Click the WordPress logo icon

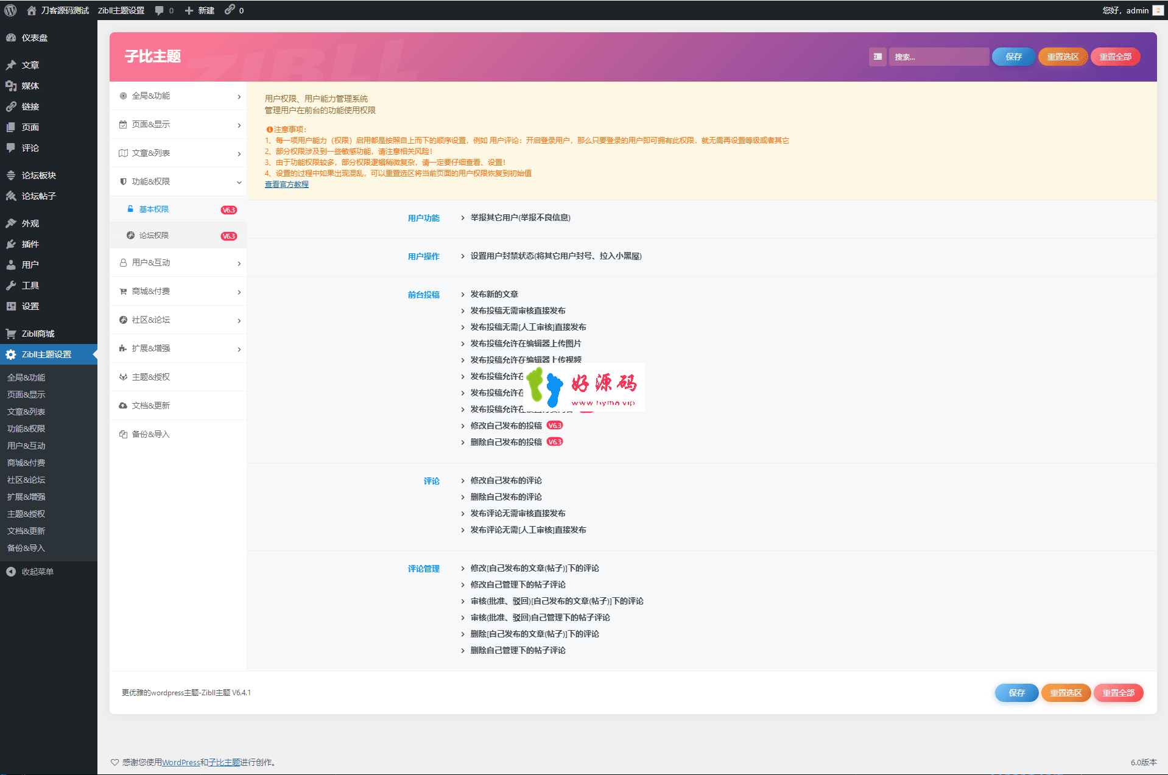click(x=10, y=10)
